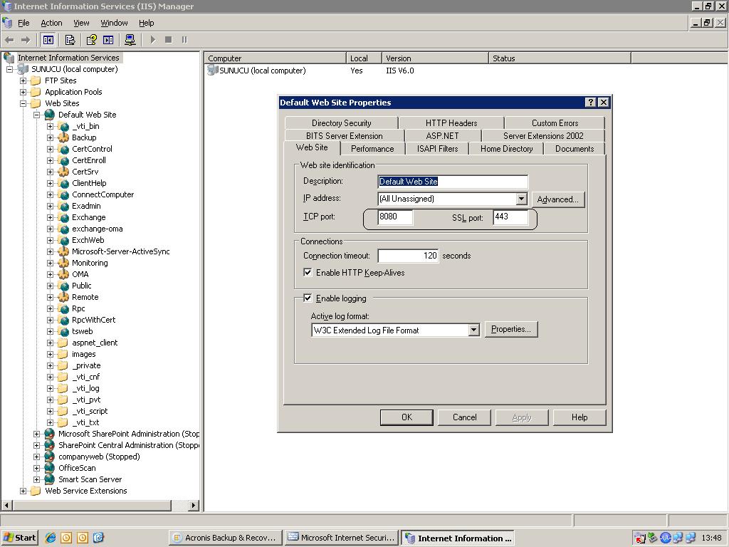
Task: Click the Application Pools folder icon
Action: point(36,92)
